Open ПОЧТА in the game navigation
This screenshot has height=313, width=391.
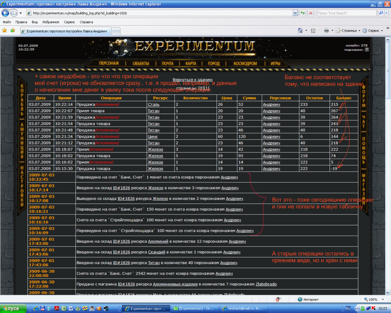168,64
